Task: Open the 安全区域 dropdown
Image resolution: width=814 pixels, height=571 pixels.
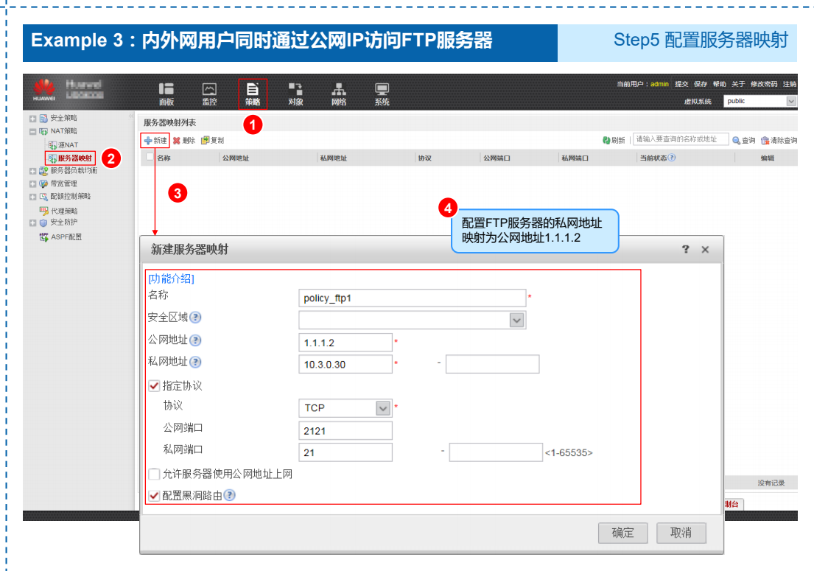Action: tap(516, 320)
